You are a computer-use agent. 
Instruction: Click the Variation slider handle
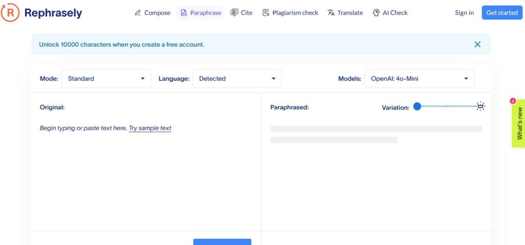[417, 107]
